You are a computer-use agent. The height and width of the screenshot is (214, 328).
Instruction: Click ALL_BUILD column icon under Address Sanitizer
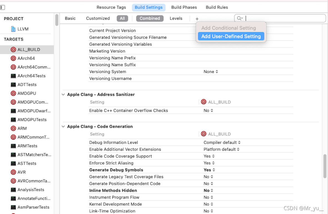(x=203, y=102)
